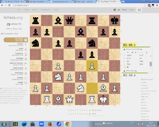Select the Antichess channel icon
This screenshot has width=159, height=127.
click(x=26, y=74)
